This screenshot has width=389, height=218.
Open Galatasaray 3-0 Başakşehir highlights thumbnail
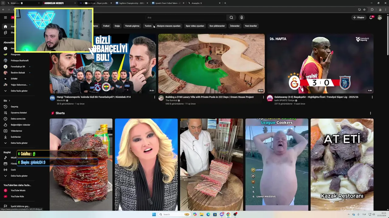pyautogui.click(x=320, y=64)
